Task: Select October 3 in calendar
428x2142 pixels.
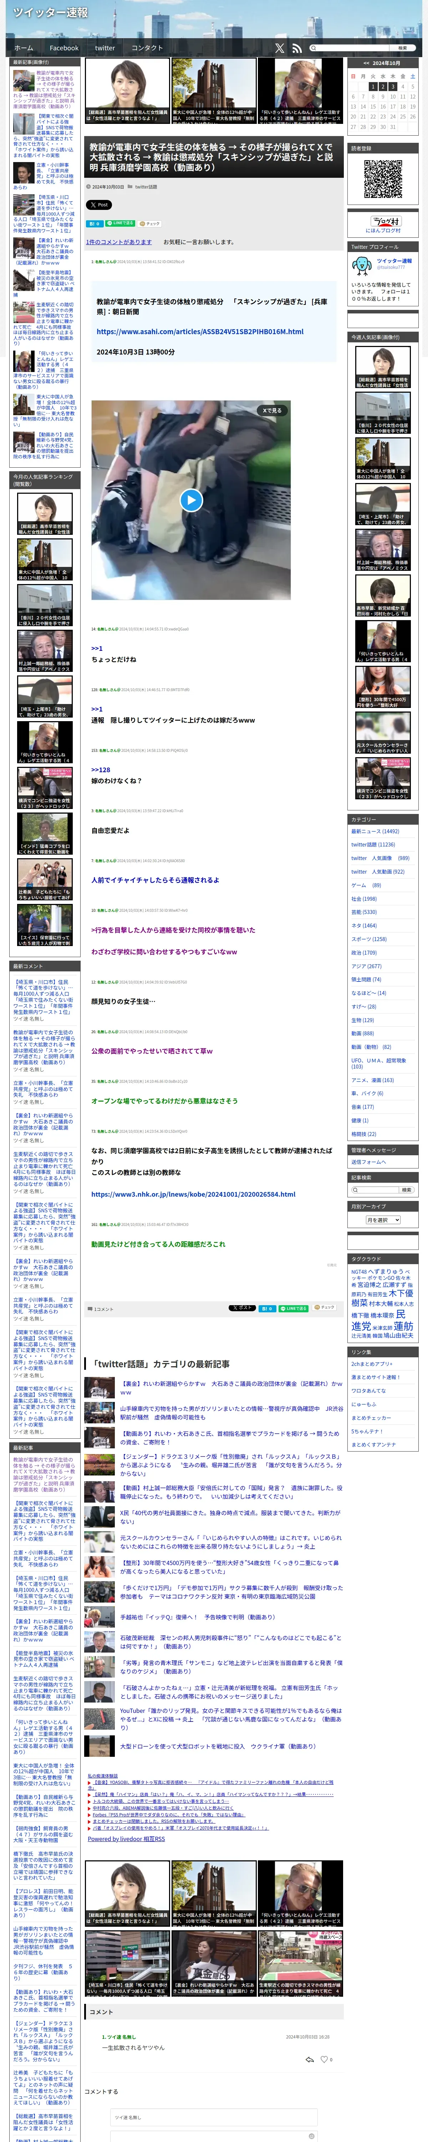Action: coord(392,86)
